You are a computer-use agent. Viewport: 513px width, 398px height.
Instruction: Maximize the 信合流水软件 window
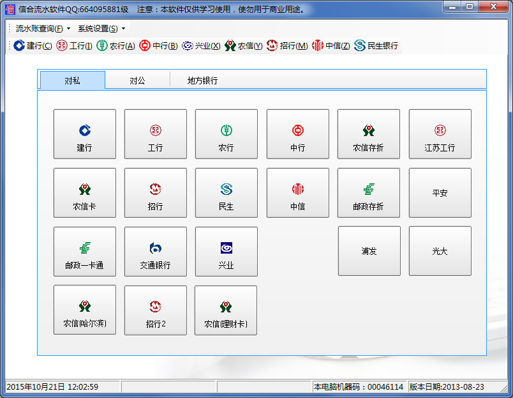470,7
